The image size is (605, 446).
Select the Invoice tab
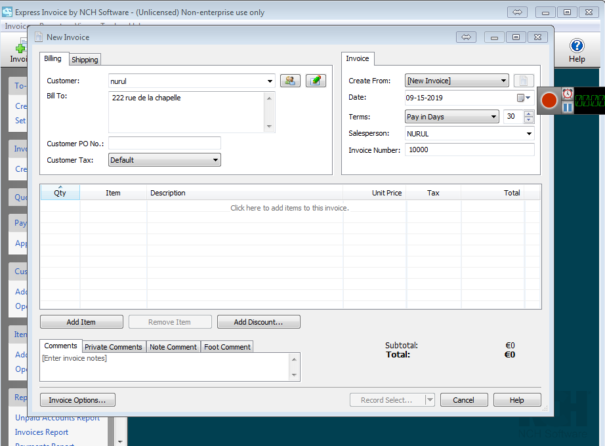tap(357, 58)
